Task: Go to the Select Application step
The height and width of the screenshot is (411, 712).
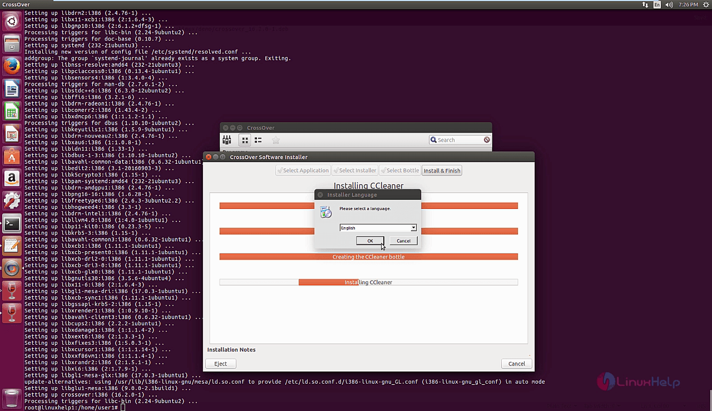Action: tap(303, 170)
